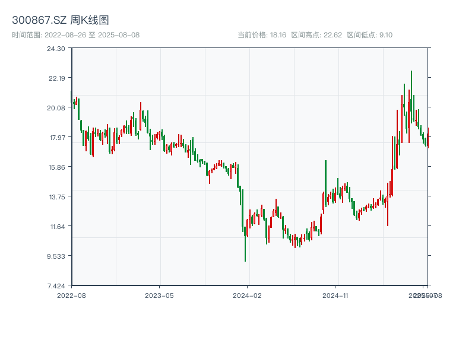
Task: Click the 时间范围 date range text
Action: pos(76,35)
